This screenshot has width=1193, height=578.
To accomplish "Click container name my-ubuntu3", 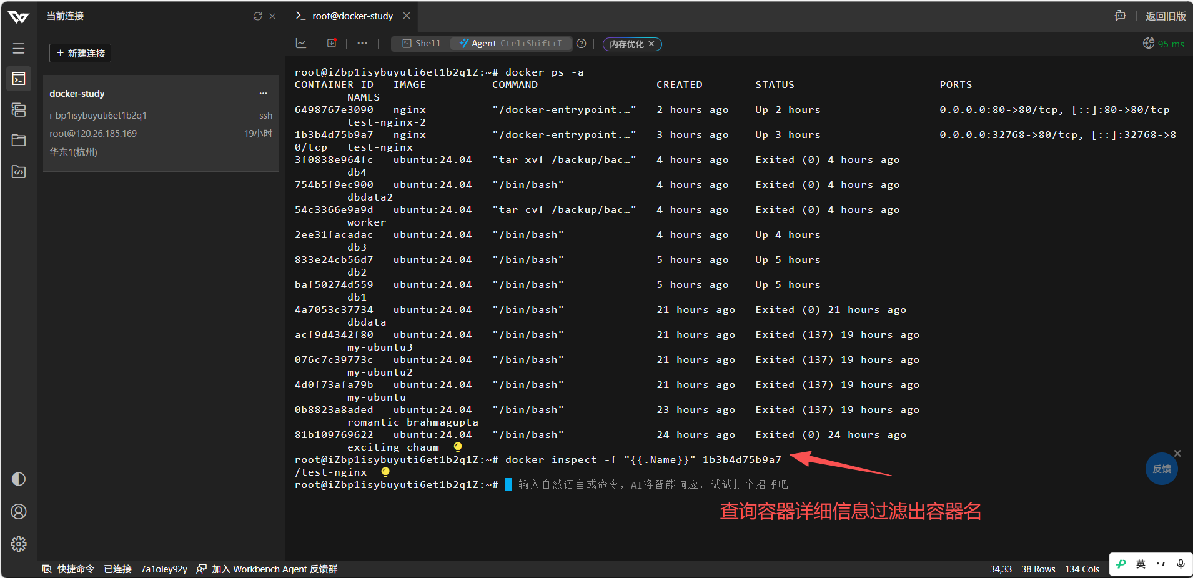I will click(380, 347).
